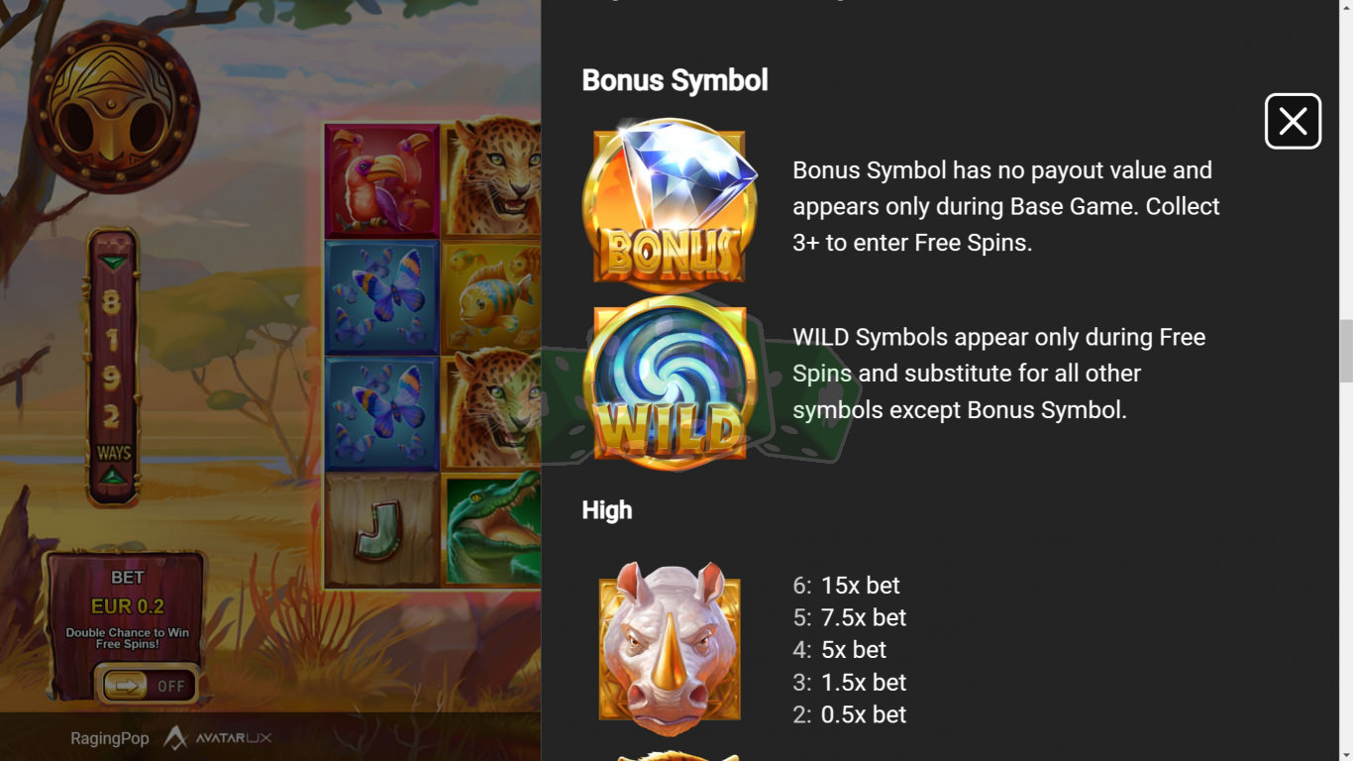Click the AvatarUX logo

coord(217,738)
